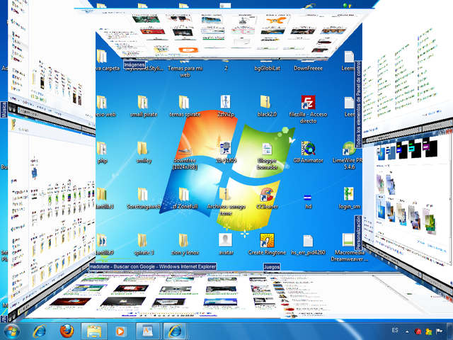Select the small pirate folder
This screenshot has height=340, width=453.
click(143, 106)
